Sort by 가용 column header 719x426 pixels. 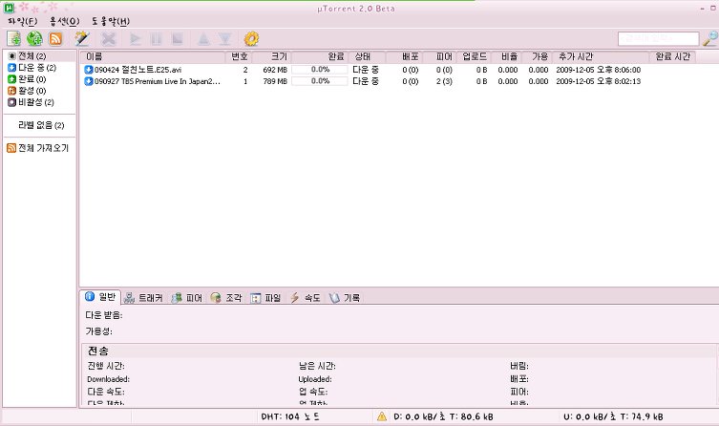[x=537, y=56]
